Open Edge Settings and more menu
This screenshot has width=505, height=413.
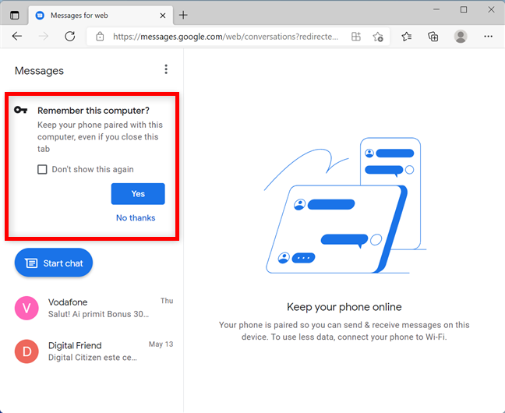(x=489, y=37)
